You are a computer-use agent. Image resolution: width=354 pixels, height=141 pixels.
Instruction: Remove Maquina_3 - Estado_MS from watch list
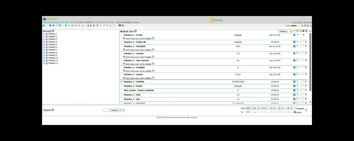coord(306,42)
